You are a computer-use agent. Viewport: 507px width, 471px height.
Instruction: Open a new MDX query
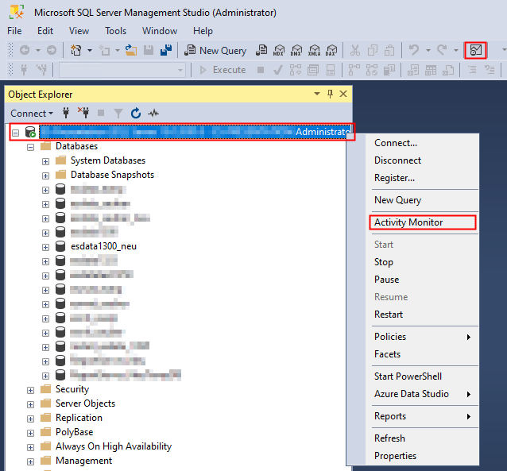point(279,50)
